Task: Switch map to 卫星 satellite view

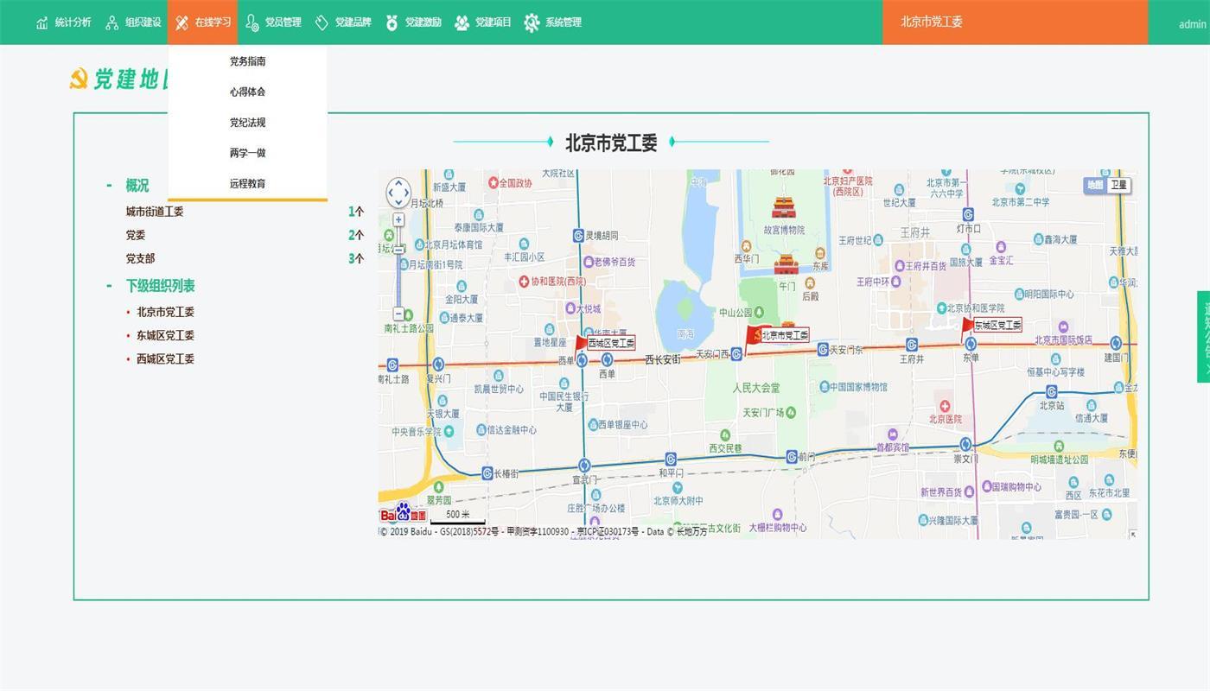Action: click(1119, 185)
